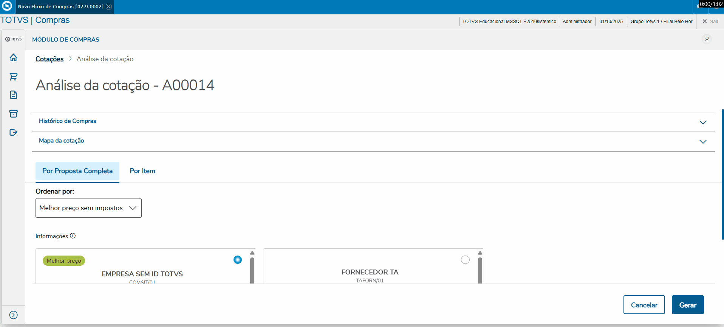Follow the Cotações breadcrumb link
Viewport: 724px width, 327px height.
tap(50, 59)
